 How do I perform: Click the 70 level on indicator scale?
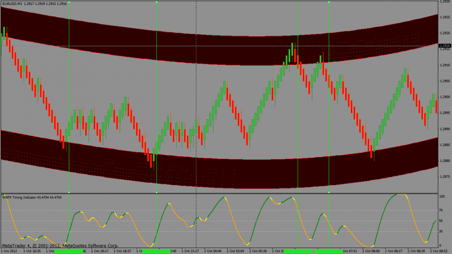tap(441, 210)
